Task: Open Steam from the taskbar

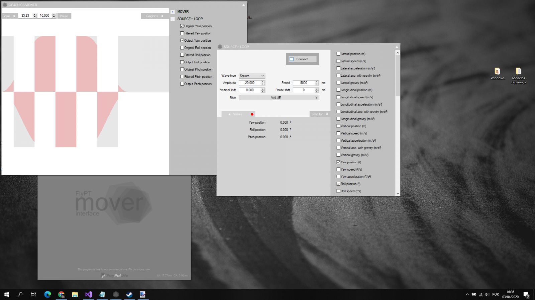Action: point(129,294)
